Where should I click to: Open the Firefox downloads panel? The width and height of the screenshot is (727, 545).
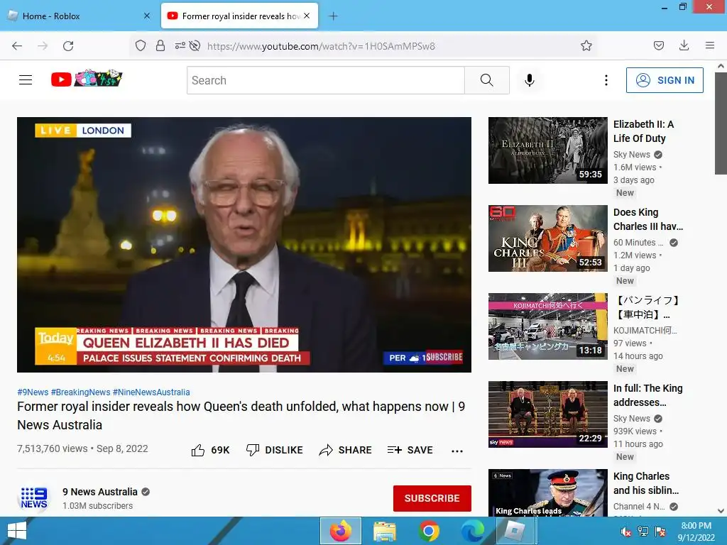click(684, 45)
